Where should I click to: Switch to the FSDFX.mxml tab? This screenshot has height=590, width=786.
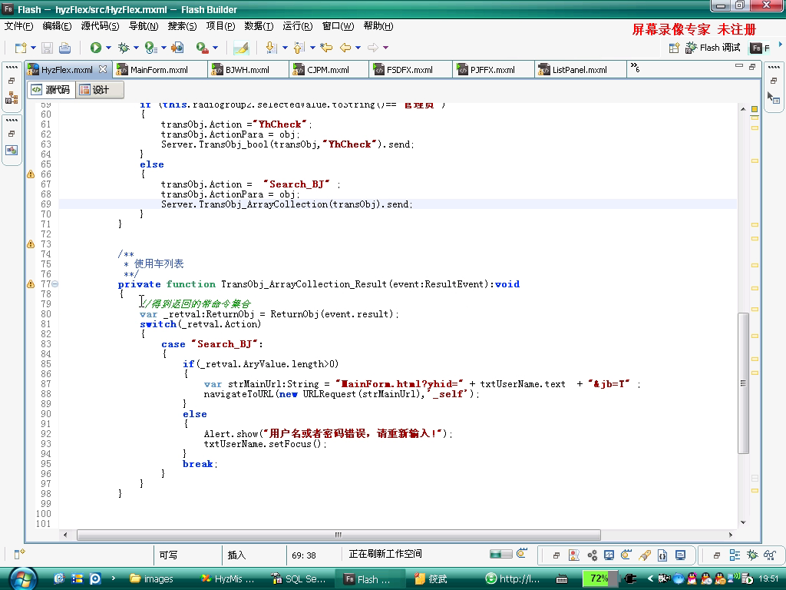[x=410, y=70]
